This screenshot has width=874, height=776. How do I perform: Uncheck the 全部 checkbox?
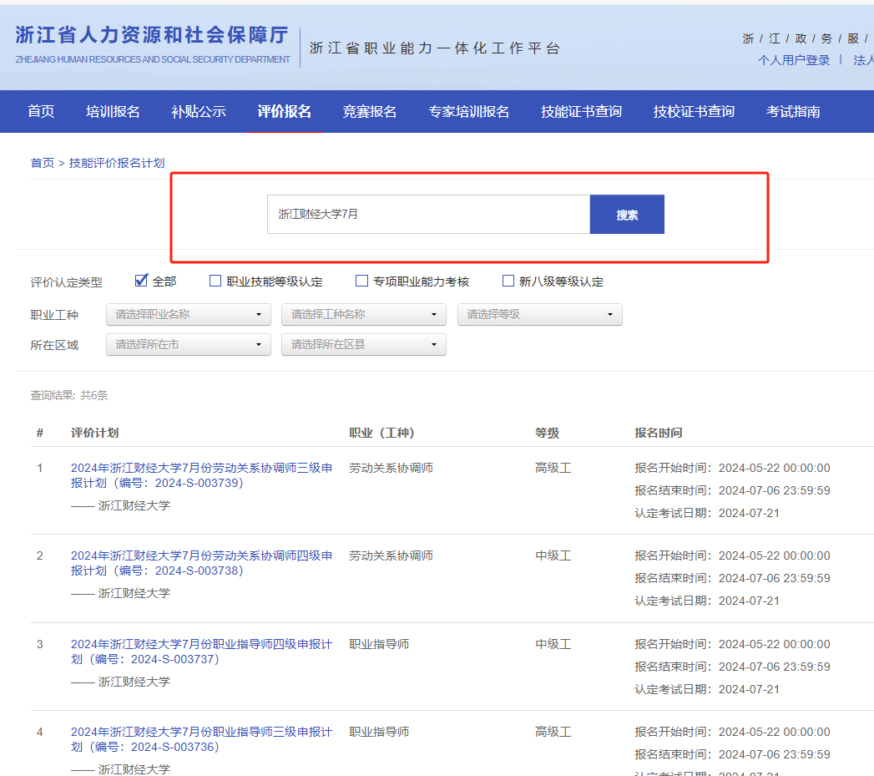[x=141, y=281]
